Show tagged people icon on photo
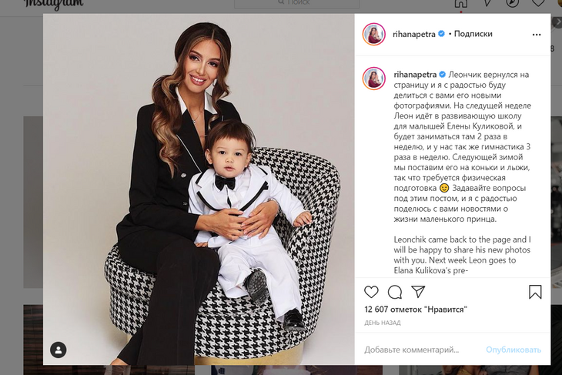This screenshot has width=562, height=375. tap(59, 350)
